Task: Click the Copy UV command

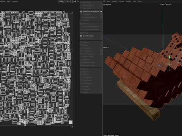Action: point(91,69)
